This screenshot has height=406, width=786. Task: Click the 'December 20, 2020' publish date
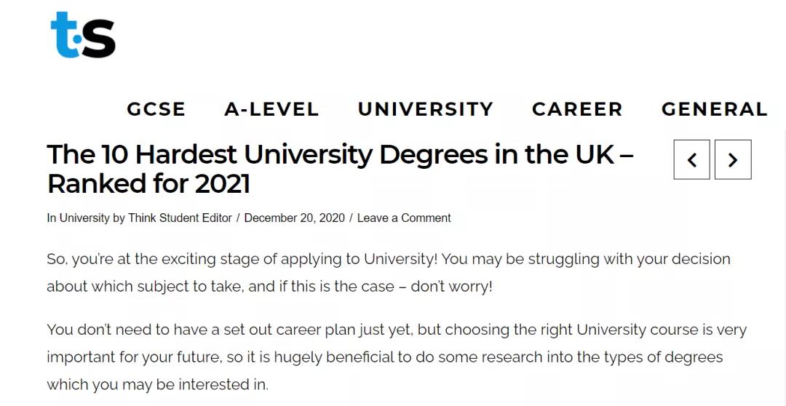[x=293, y=218]
